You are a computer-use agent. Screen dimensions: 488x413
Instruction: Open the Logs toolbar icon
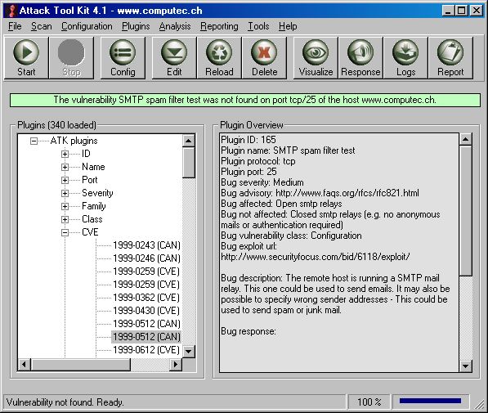click(x=405, y=57)
